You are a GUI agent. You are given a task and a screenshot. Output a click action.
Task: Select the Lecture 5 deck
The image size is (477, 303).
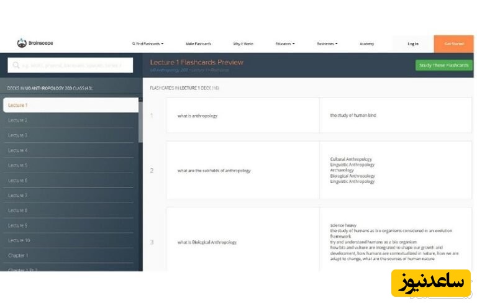(x=70, y=165)
